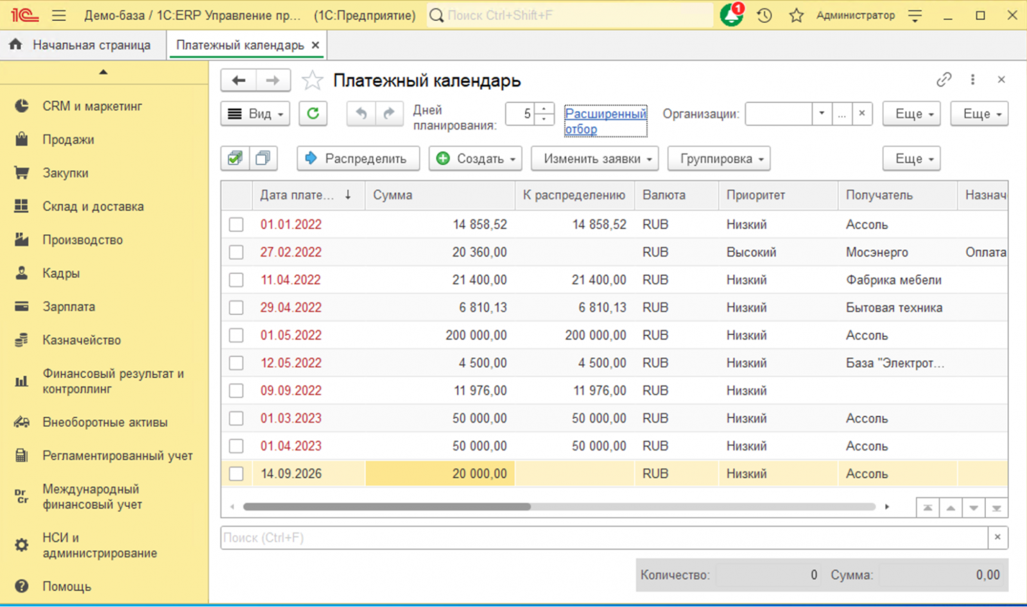The width and height of the screenshot is (1027, 607).
Task: Add Платежный календарь to favorites star
Action: [313, 80]
